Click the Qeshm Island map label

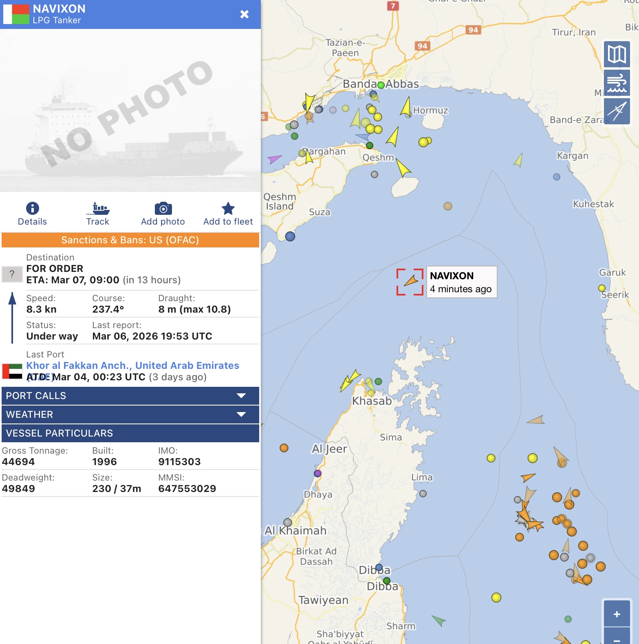pyautogui.click(x=280, y=201)
